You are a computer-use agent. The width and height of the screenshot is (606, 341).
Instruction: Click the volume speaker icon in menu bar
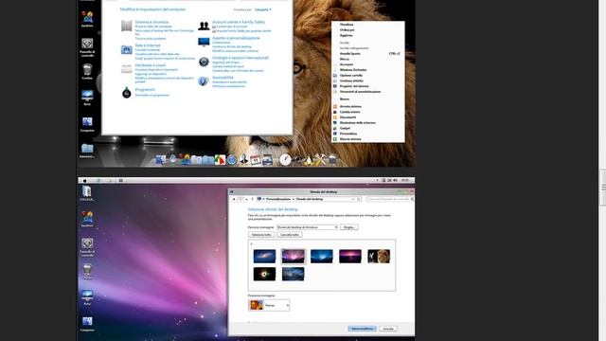(x=395, y=180)
